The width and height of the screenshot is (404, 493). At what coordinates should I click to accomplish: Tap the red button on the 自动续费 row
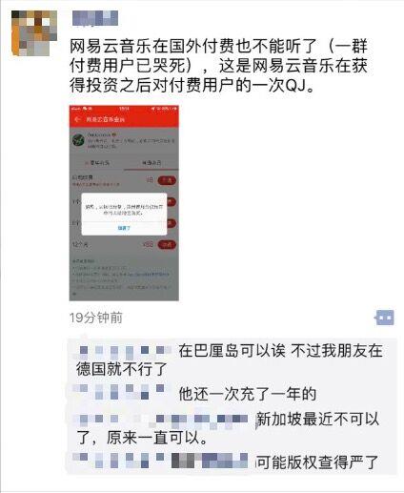[x=167, y=180]
